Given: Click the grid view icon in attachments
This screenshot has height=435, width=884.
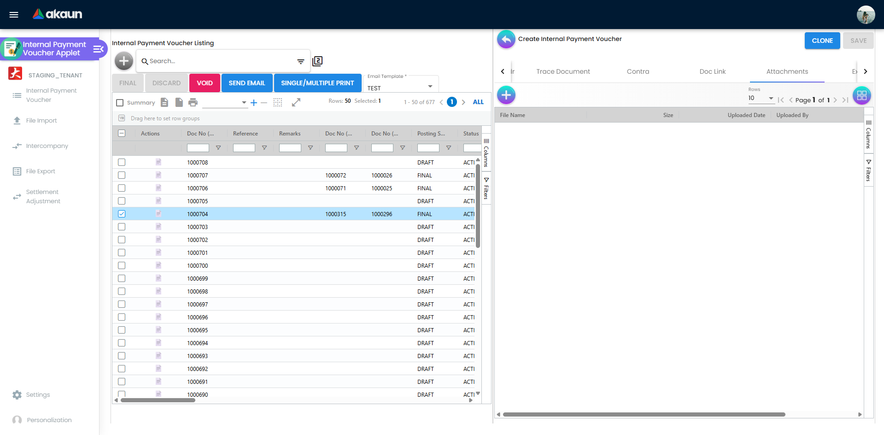Looking at the screenshot, I should pos(861,95).
